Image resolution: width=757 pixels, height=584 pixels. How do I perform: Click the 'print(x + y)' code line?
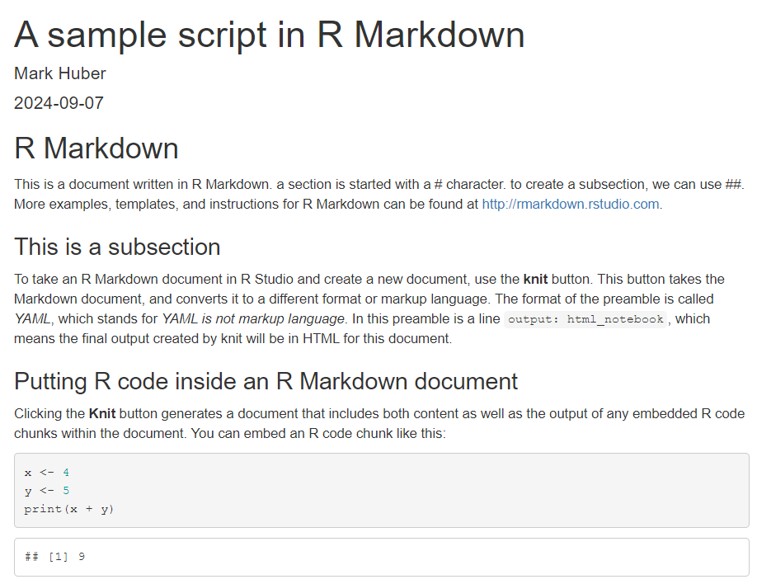(x=69, y=509)
